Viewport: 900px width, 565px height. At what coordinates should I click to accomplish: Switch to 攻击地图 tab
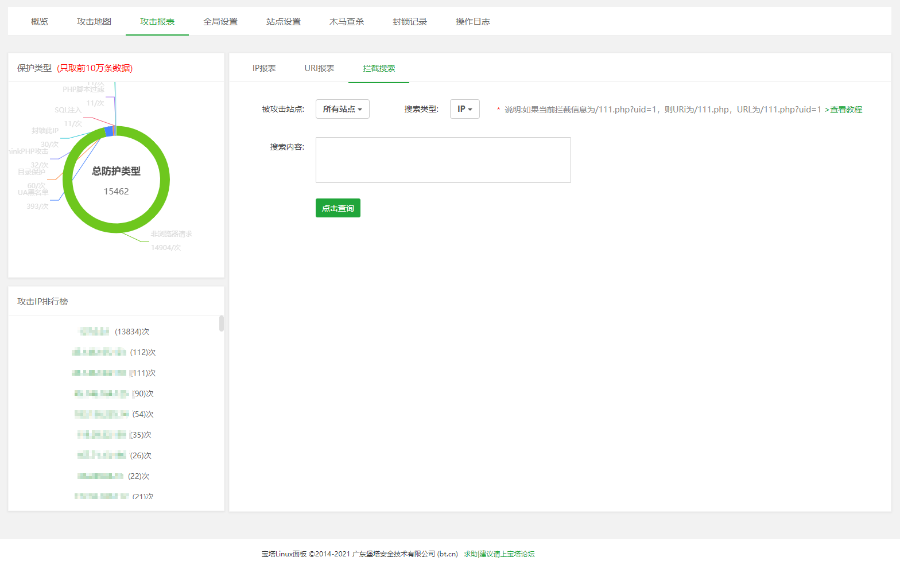point(94,22)
